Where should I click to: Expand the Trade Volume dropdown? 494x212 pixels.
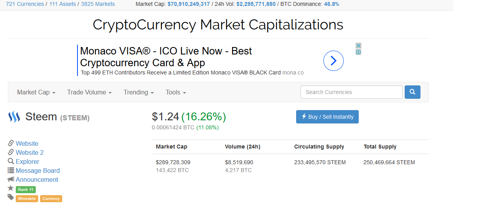(x=89, y=92)
